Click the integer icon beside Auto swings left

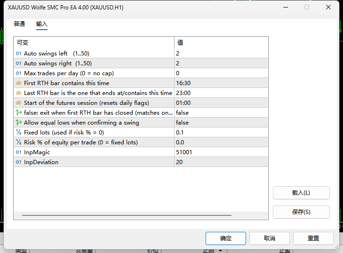[19, 53]
